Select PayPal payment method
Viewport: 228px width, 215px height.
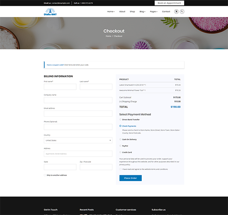pyautogui.click(x=120, y=146)
